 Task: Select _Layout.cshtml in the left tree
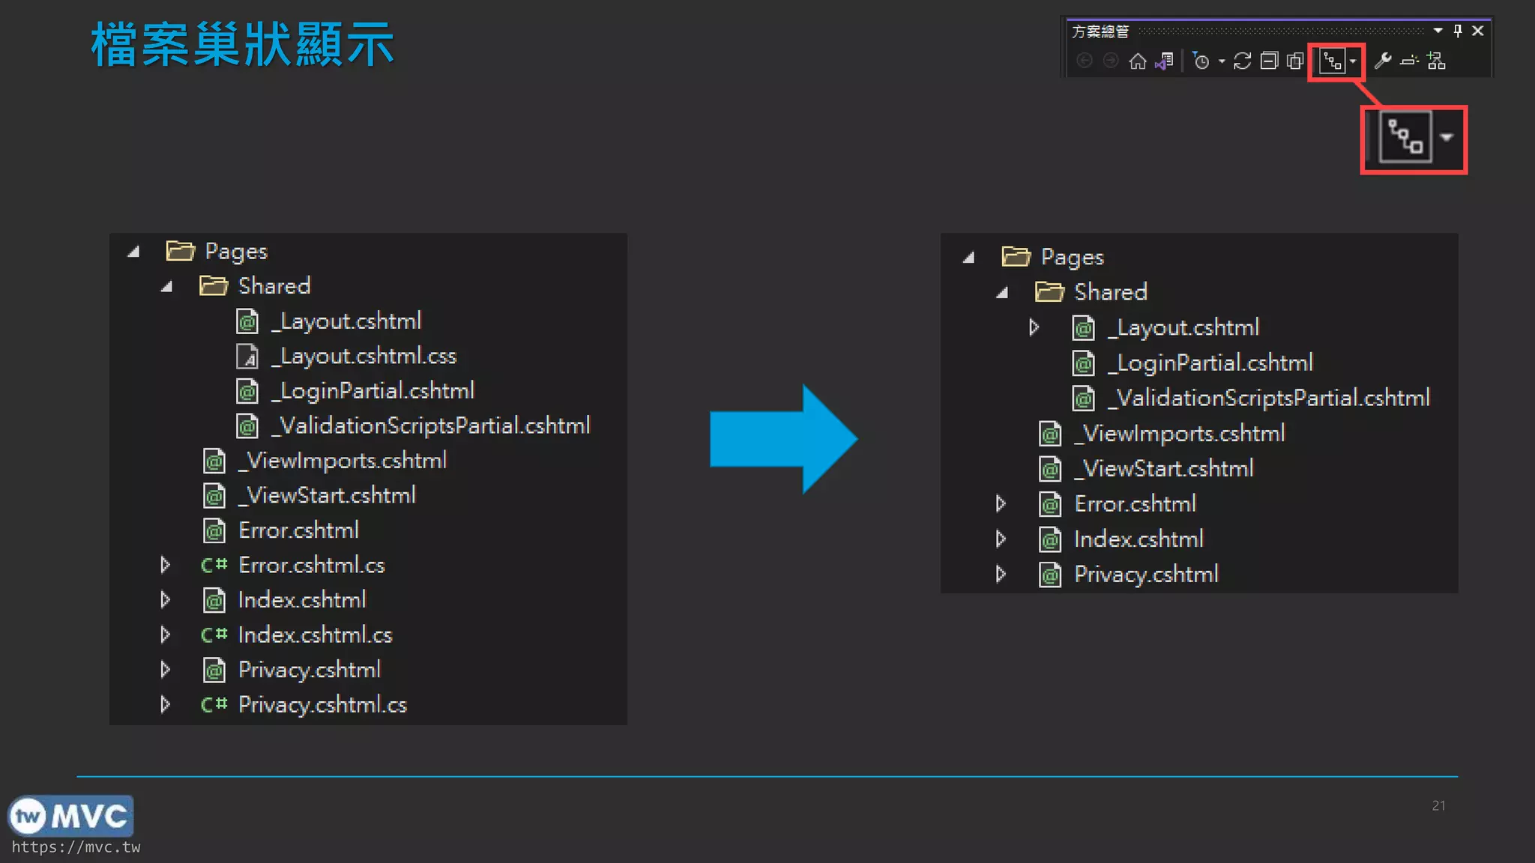point(346,321)
